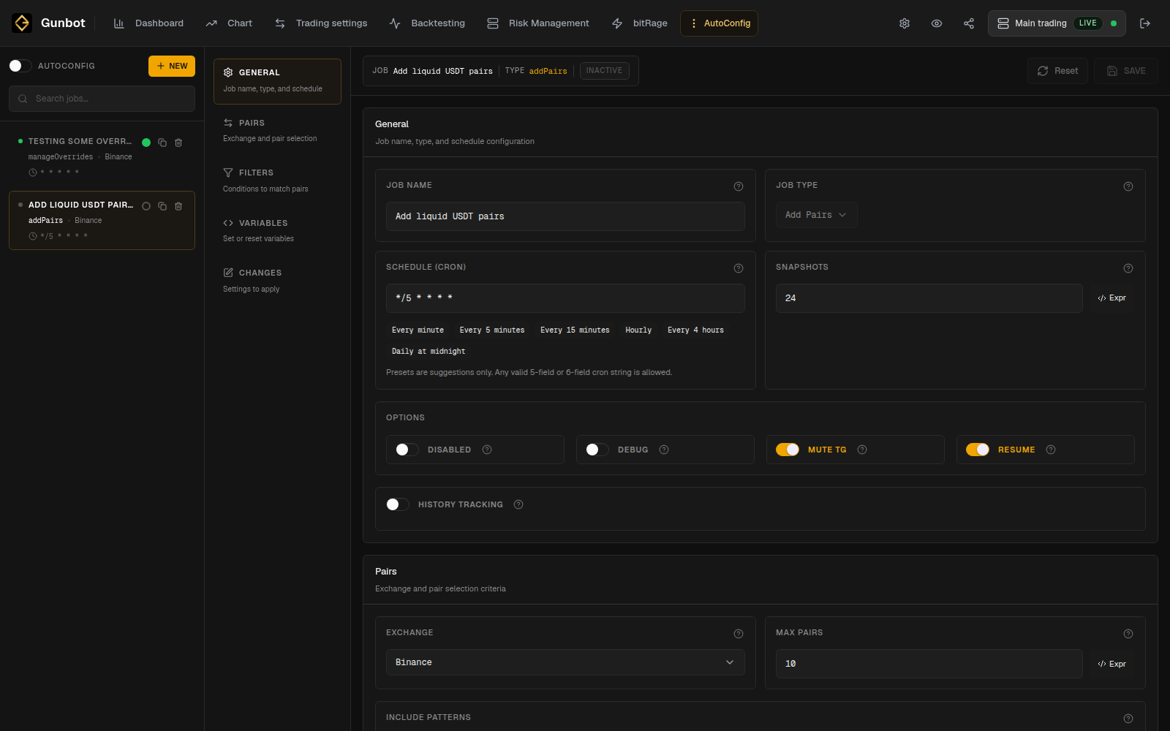1170x731 pixels.
Task: Go to the Pairs section
Action: [277, 131]
